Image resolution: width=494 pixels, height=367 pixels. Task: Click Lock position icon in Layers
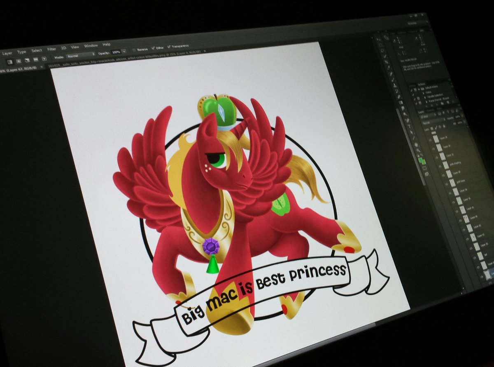(x=440, y=127)
